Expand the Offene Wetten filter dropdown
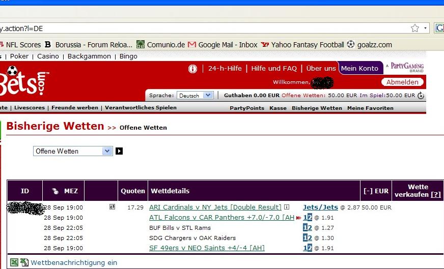444x269 pixels. tap(107, 151)
